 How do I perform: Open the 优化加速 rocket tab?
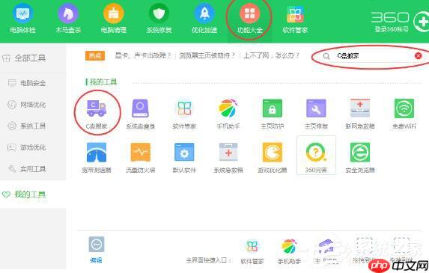click(x=204, y=19)
